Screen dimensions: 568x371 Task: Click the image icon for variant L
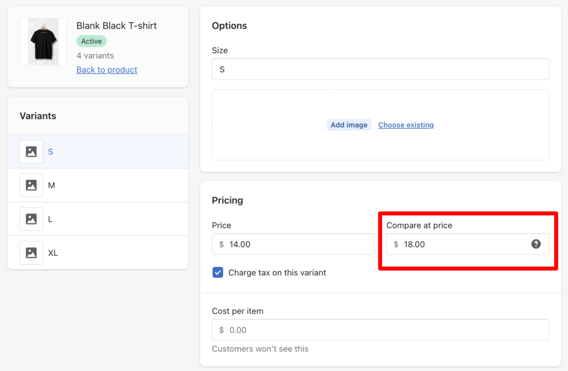click(31, 219)
